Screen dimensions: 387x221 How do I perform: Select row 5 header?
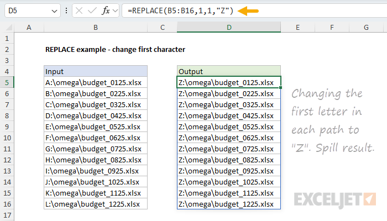7,82
